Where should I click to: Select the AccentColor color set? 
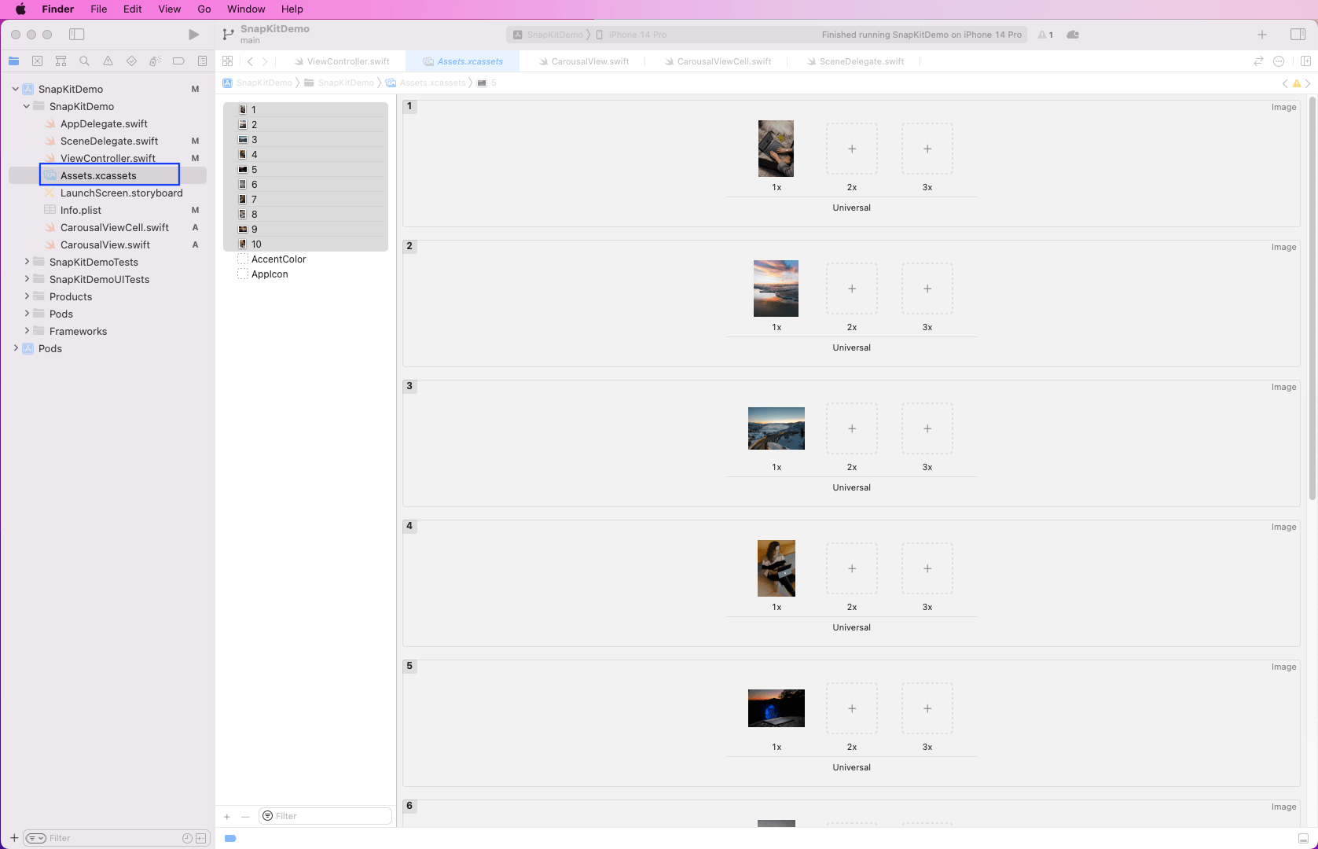pos(278,259)
